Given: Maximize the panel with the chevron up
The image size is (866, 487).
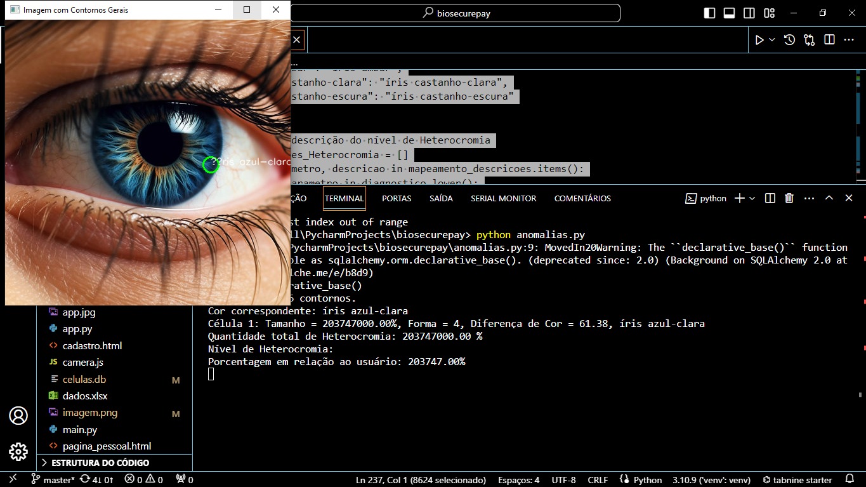Looking at the screenshot, I should coord(829,198).
